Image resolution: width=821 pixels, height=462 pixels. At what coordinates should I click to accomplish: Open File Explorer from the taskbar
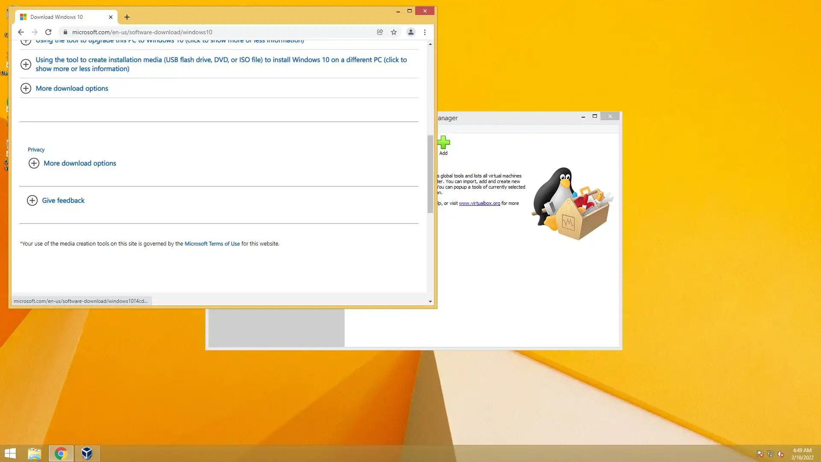click(35, 453)
